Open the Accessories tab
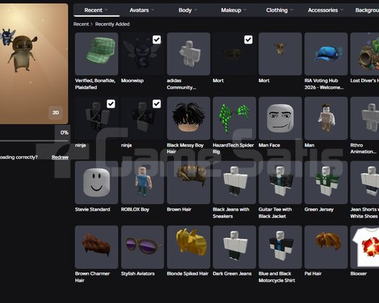379x303 pixels. 323,10
